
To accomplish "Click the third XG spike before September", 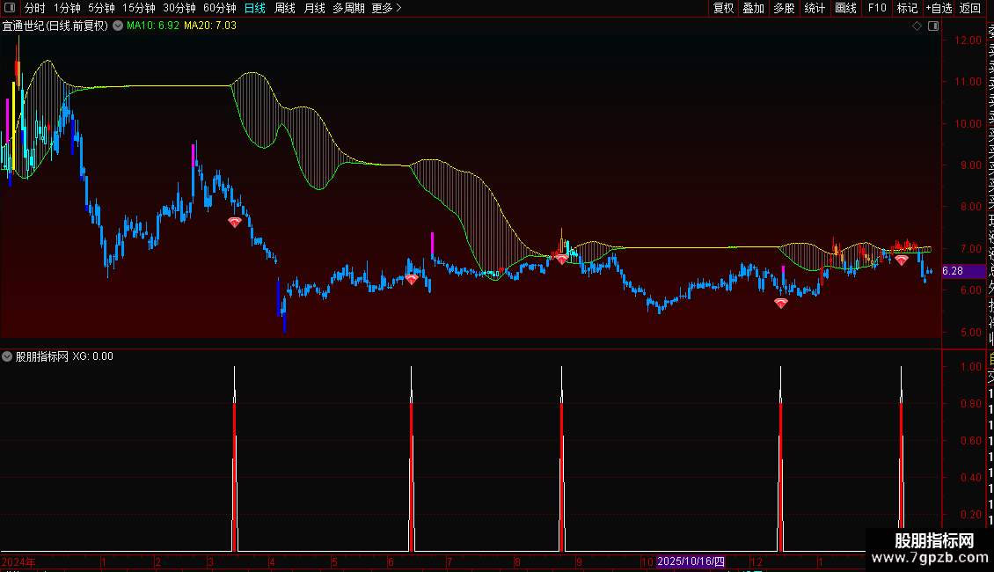I will pos(562,458).
